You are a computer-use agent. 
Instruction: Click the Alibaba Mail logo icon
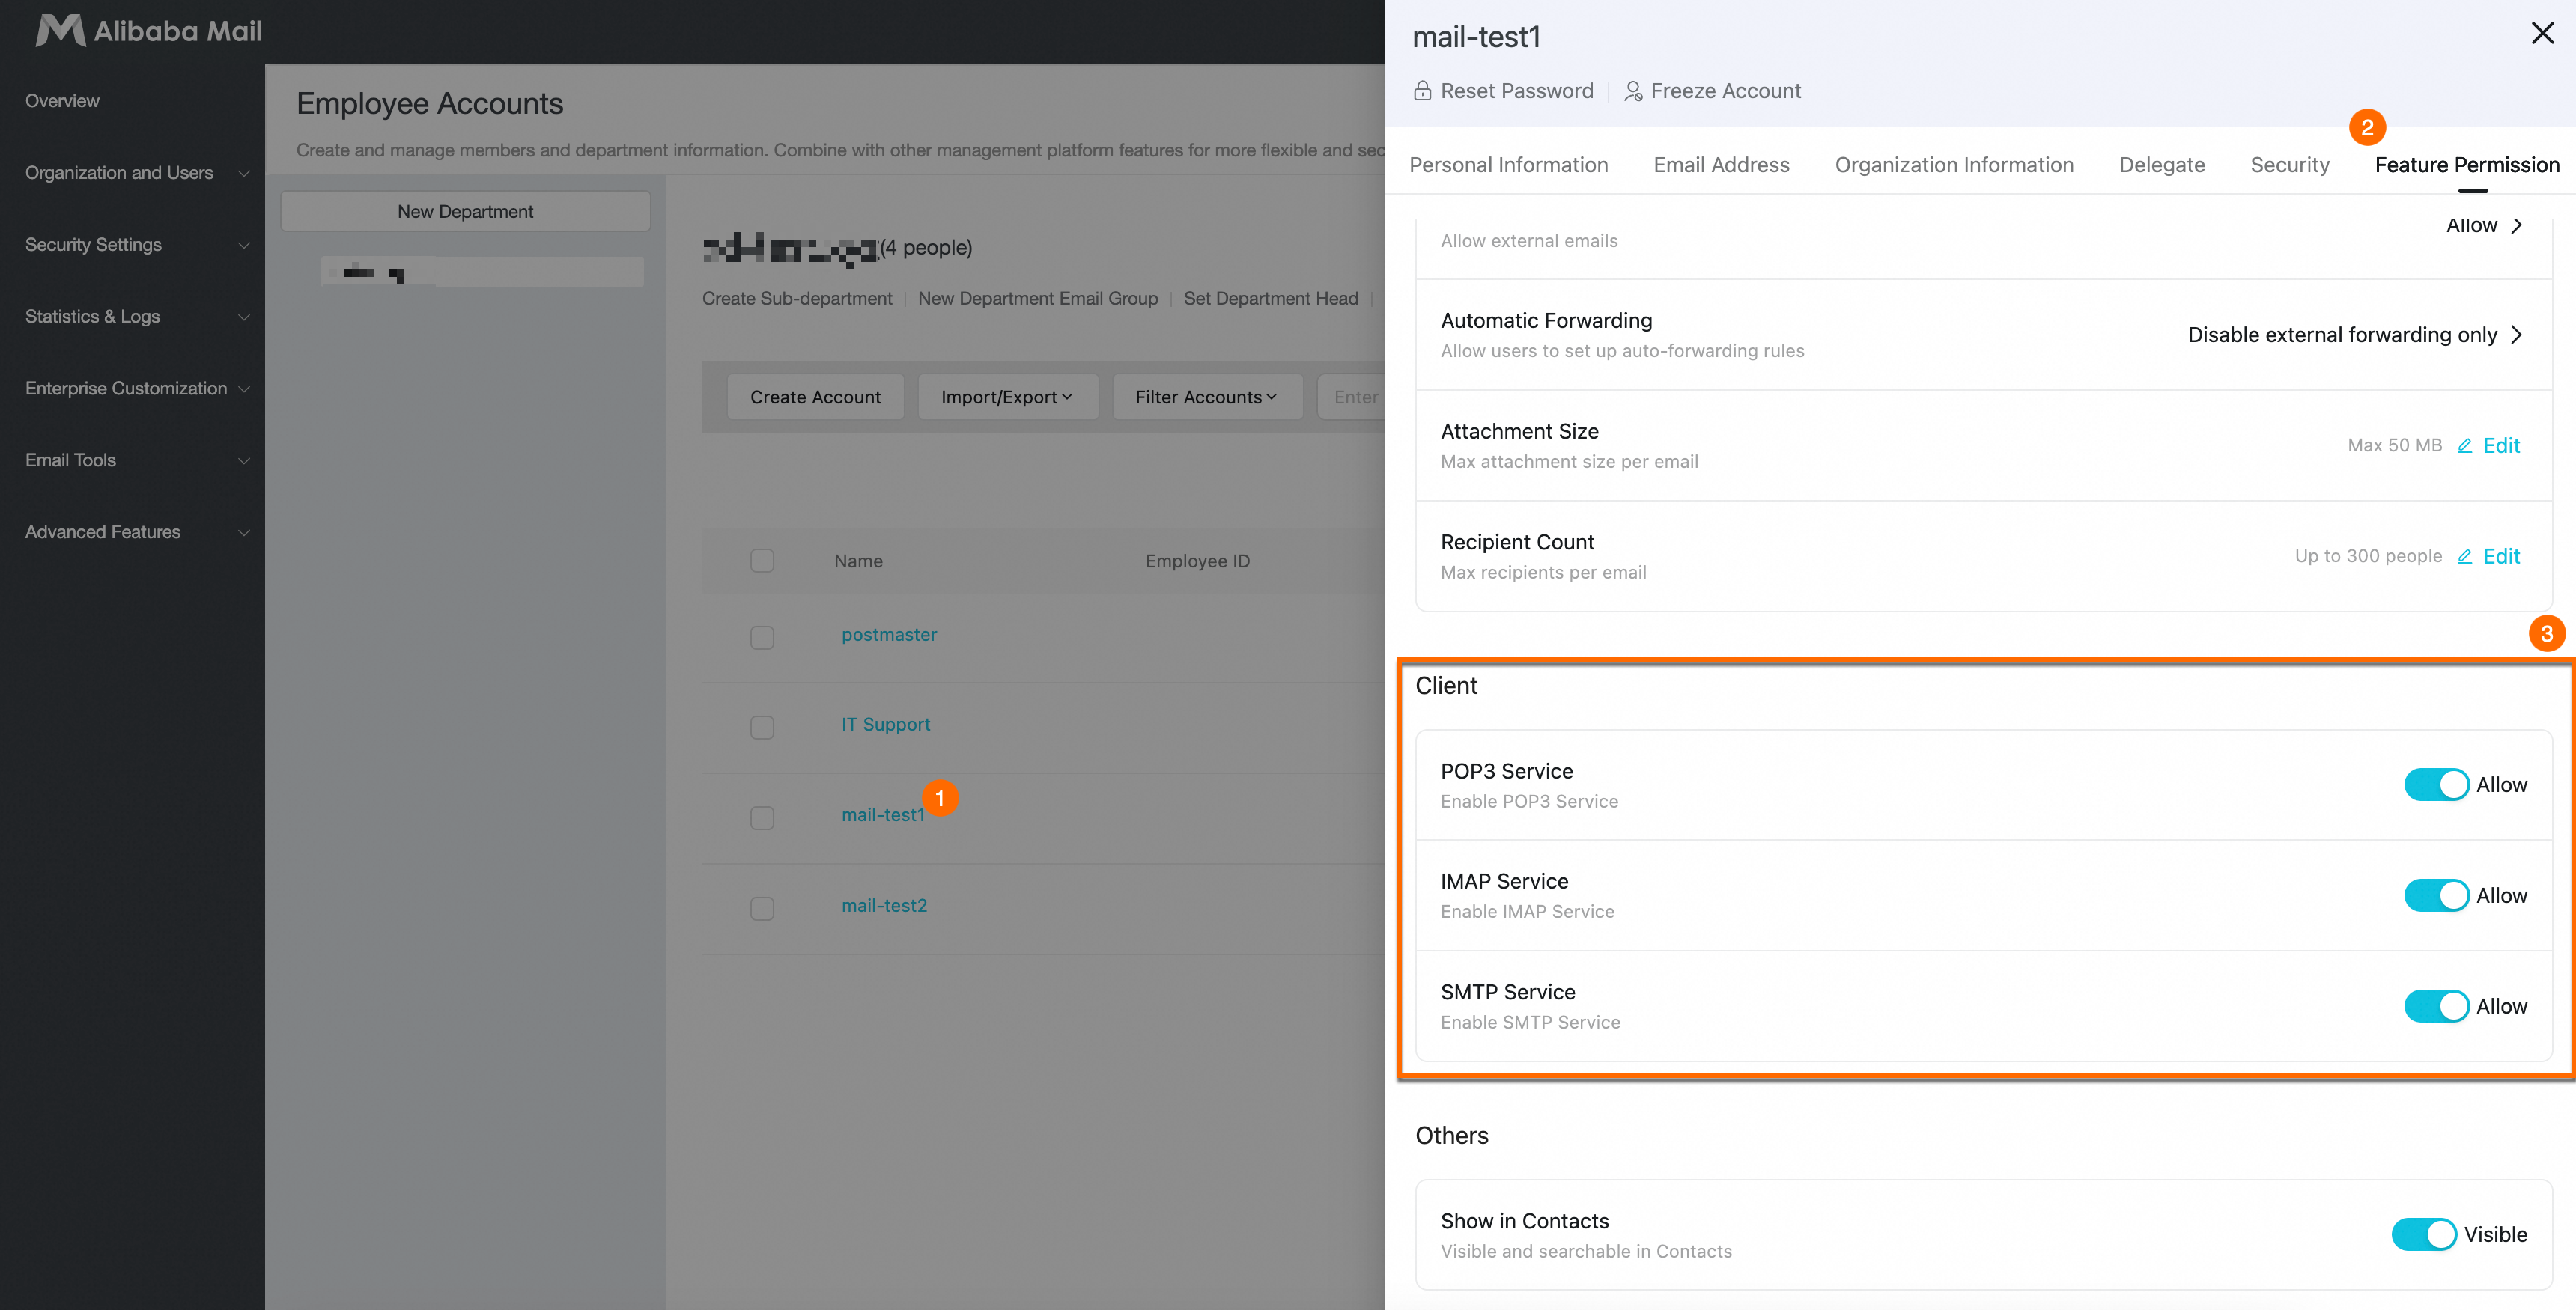click(x=60, y=31)
